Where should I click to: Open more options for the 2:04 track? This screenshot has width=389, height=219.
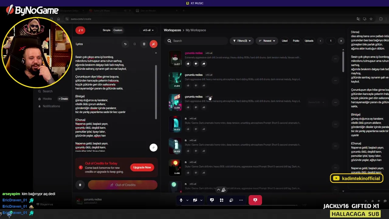[x=335, y=81]
